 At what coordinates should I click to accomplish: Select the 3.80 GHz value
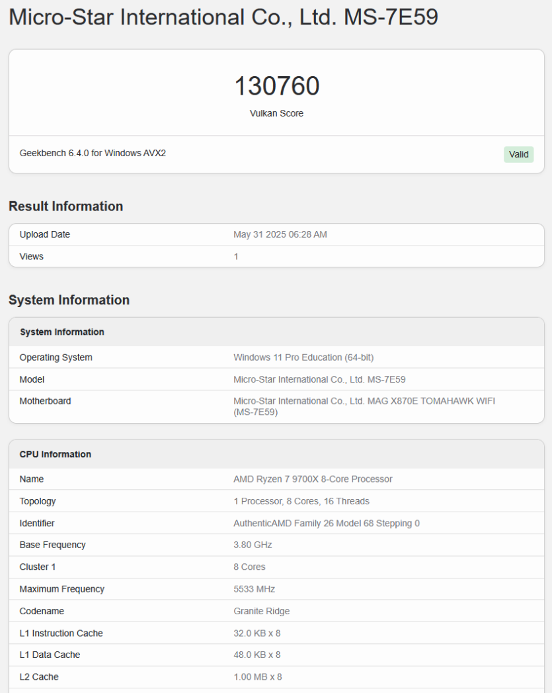[x=253, y=545]
